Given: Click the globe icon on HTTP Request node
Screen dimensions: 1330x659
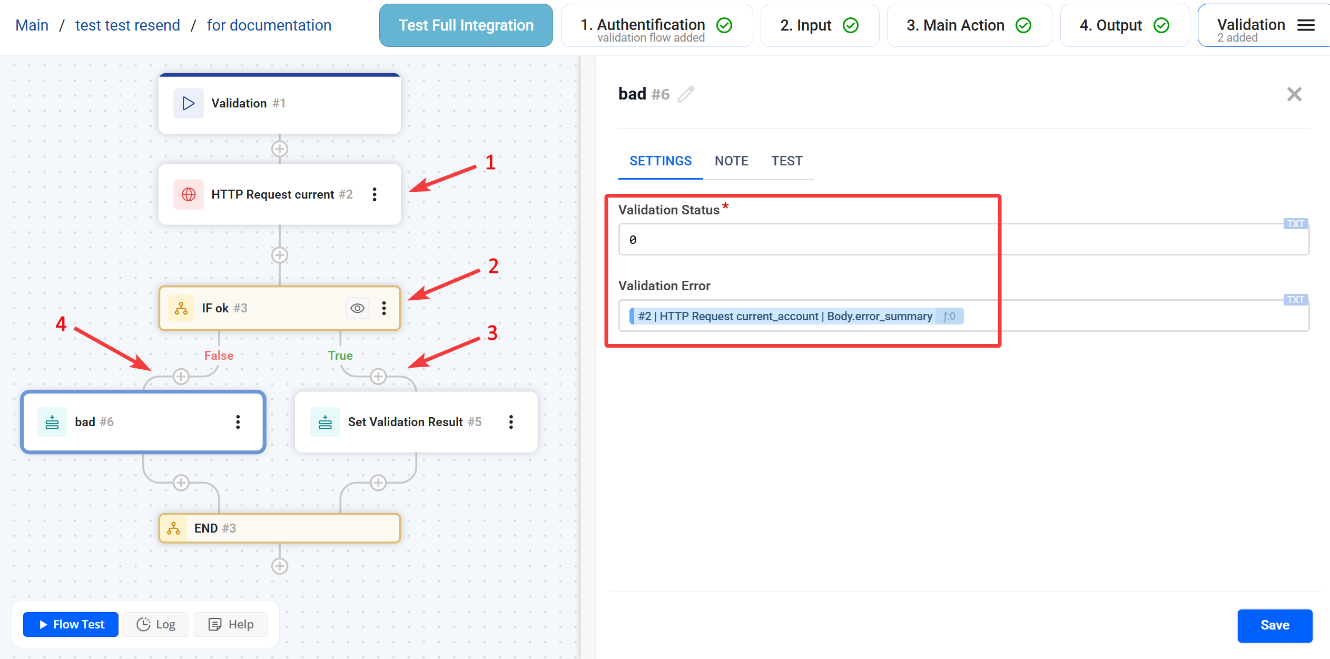Looking at the screenshot, I should tap(189, 194).
